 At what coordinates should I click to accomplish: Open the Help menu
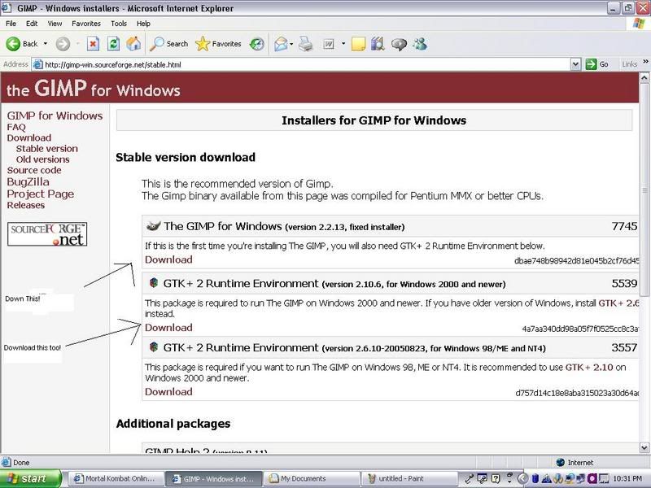pyautogui.click(x=143, y=24)
